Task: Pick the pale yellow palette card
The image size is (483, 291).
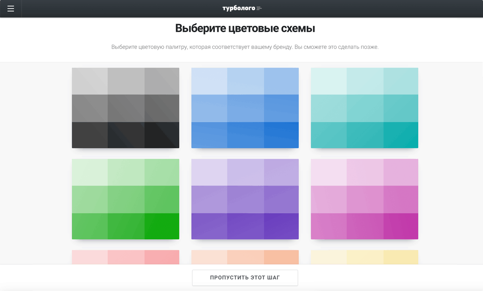Action: [365, 257]
